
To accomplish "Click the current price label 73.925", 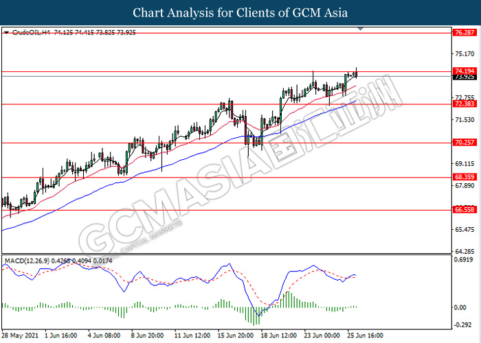I will point(465,77).
